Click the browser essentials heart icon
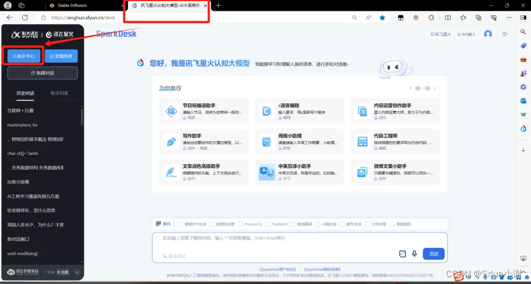Viewport: 531px width, 284px height. click(494, 18)
